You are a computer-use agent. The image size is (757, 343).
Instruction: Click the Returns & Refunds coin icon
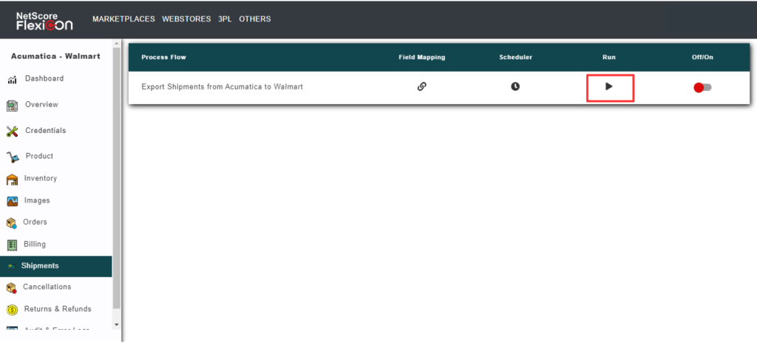point(13,310)
